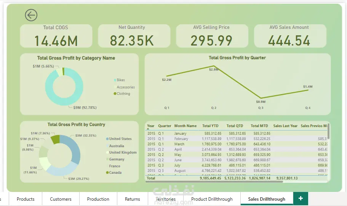347x206 pixels.
Task: Switch to the Customers tab
Action: click(x=61, y=199)
